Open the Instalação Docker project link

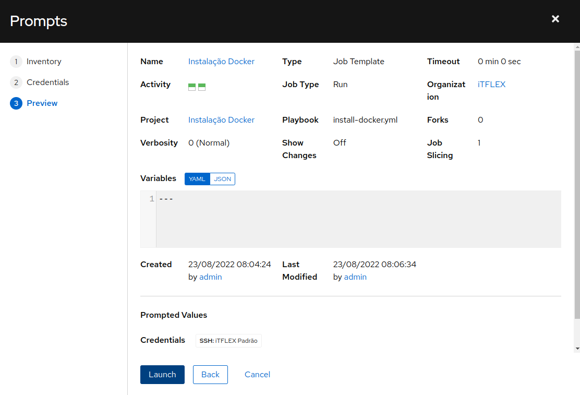(221, 120)
